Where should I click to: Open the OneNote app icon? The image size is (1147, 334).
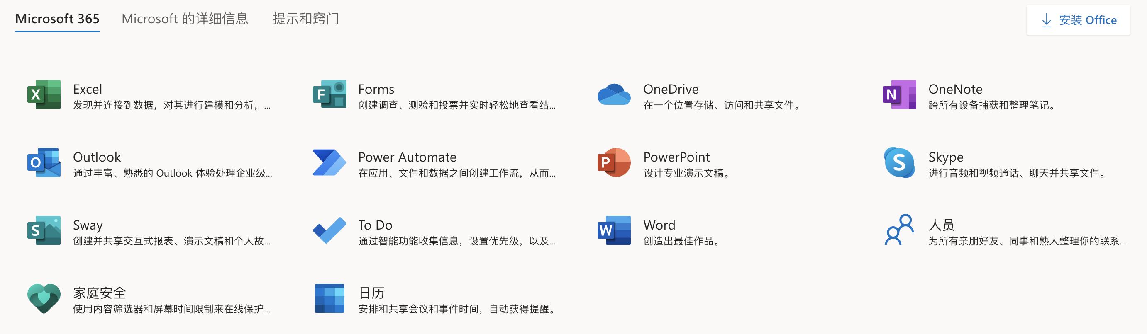point(899,94)
